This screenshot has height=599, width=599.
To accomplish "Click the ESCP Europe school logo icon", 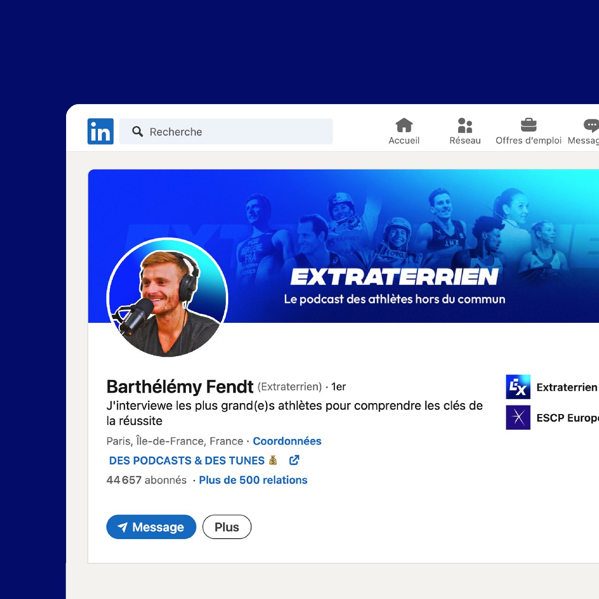I will pyautogui.click(x=518, y=417).
